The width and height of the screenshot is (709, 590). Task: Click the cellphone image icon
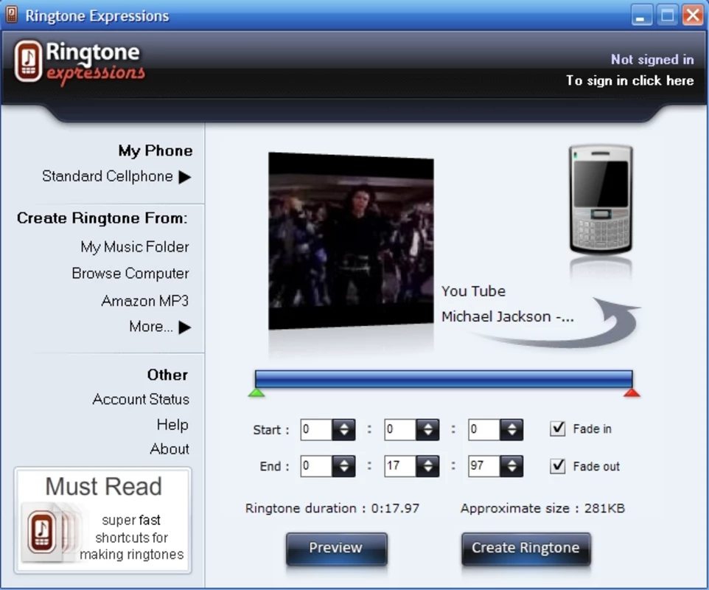click(x=601, y=200)
